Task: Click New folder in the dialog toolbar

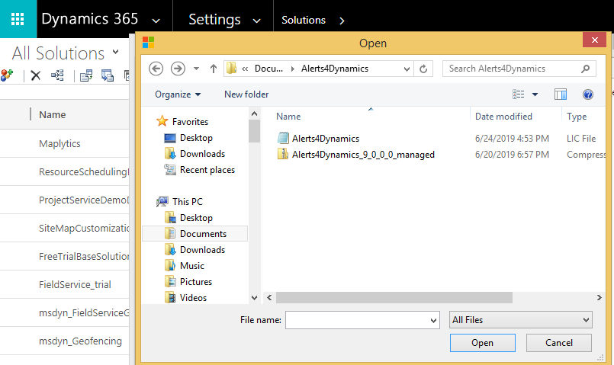Action: 246,94
